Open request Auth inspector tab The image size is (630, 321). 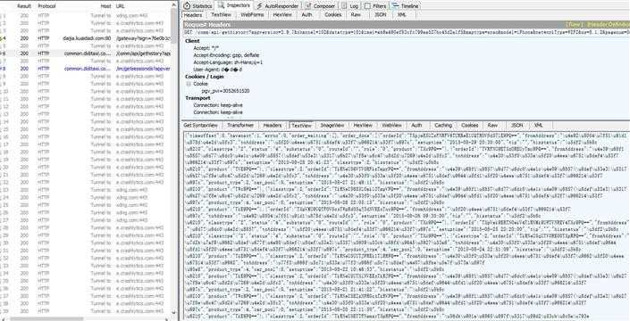pyautogui.click(x=307, y=15)
